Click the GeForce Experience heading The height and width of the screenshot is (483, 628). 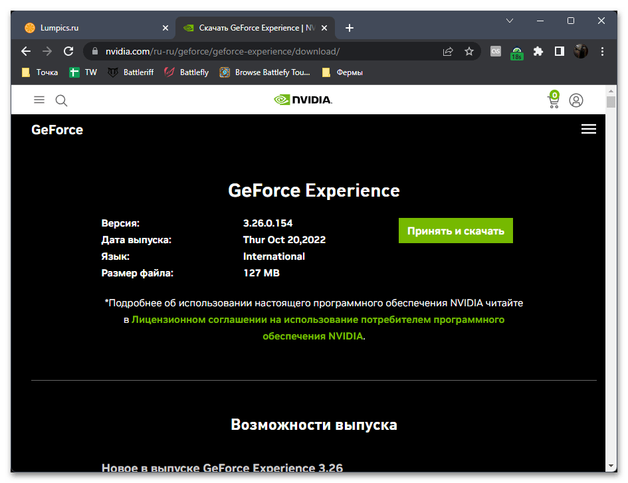314,191
